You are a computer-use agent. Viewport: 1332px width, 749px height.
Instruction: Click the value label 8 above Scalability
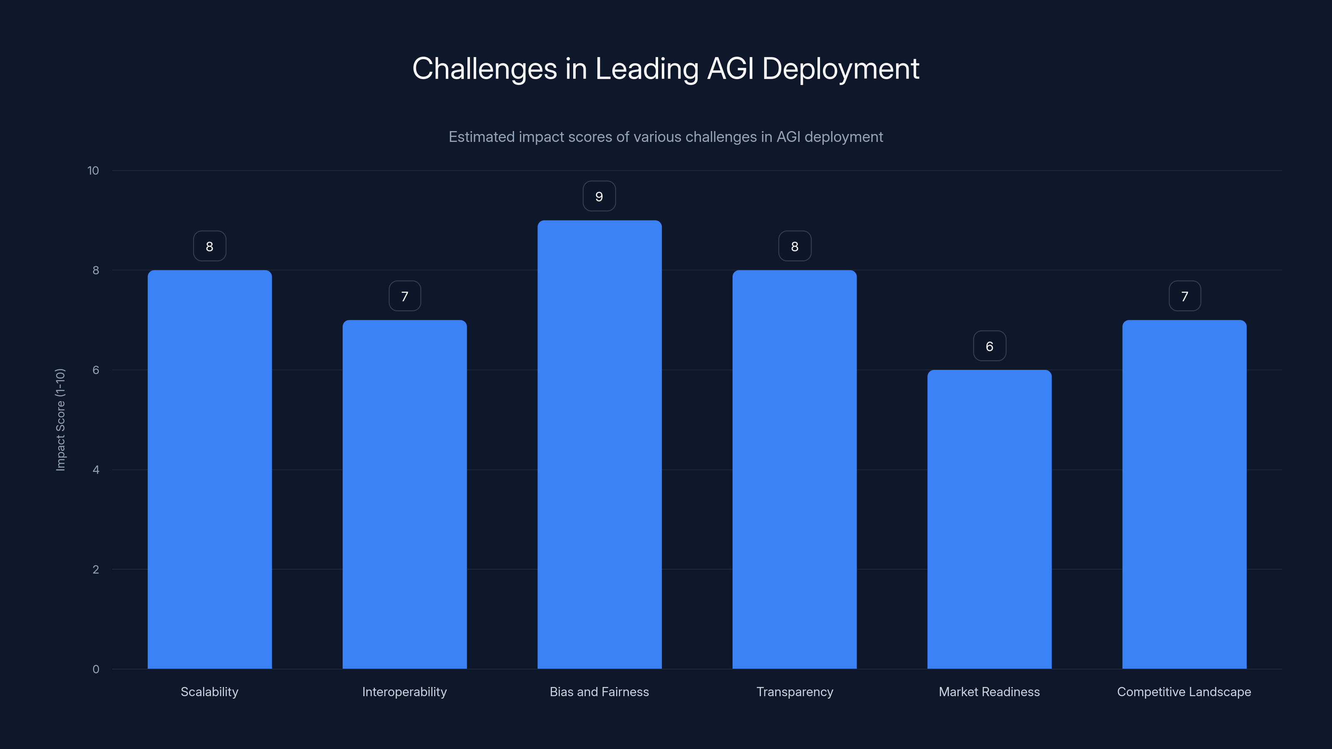(x=209, y=246)
